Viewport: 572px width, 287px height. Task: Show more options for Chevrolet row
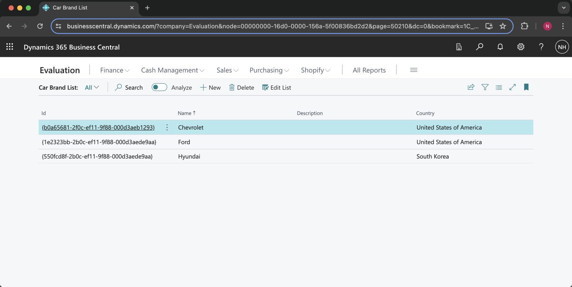(x=167, y=127)
